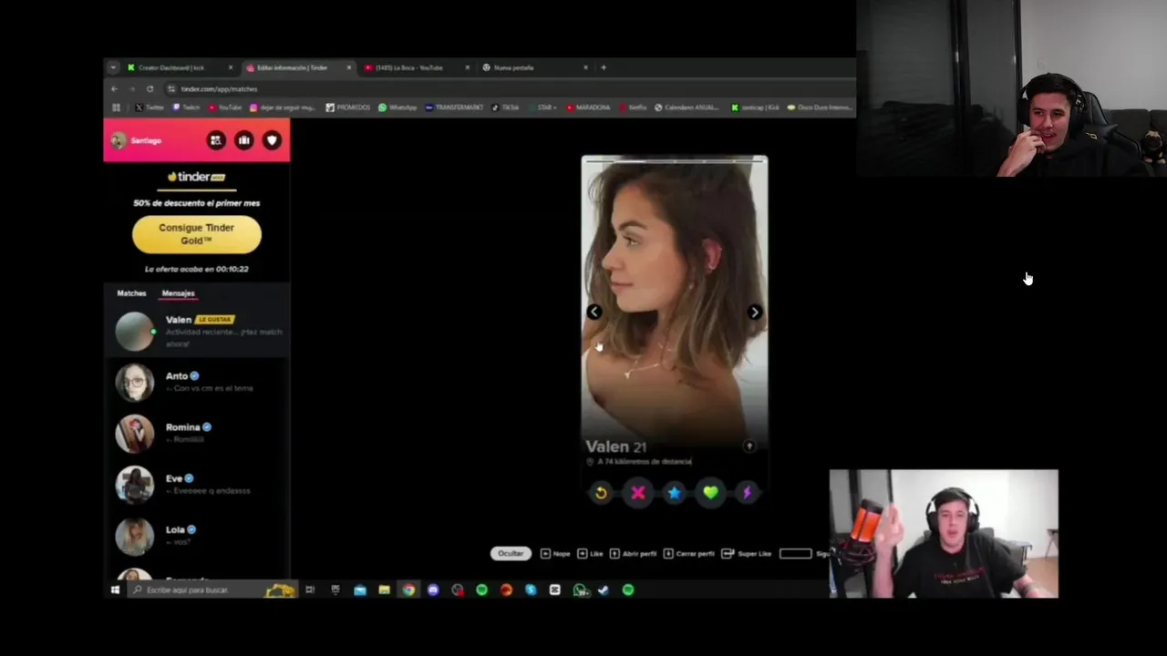The height and width of the screenshot is (656, 1167).
Task: Open the Lola conversation
Action: click(197, 536)
